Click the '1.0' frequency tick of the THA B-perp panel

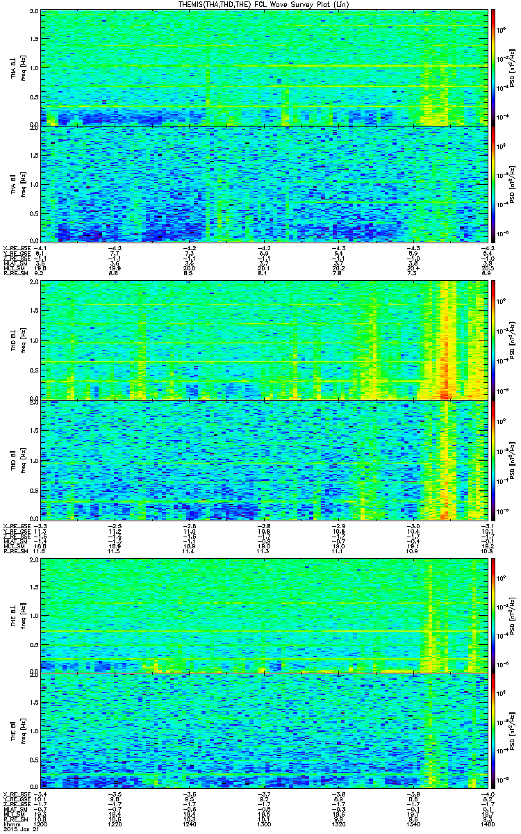(33, 67)
